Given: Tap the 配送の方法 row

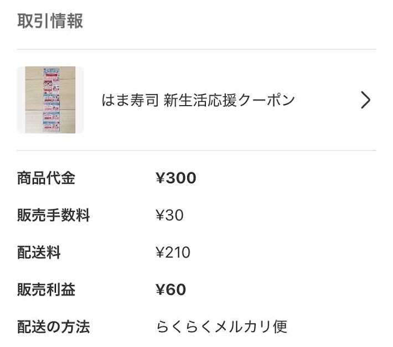Looking at the screenshot, I should point(196,327).
